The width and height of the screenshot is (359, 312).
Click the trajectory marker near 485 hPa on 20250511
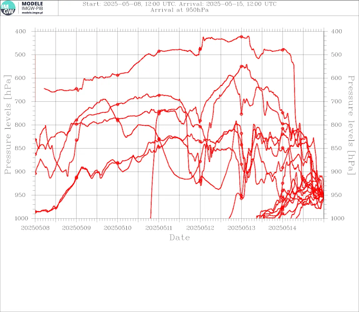click(x=159, y=51)
